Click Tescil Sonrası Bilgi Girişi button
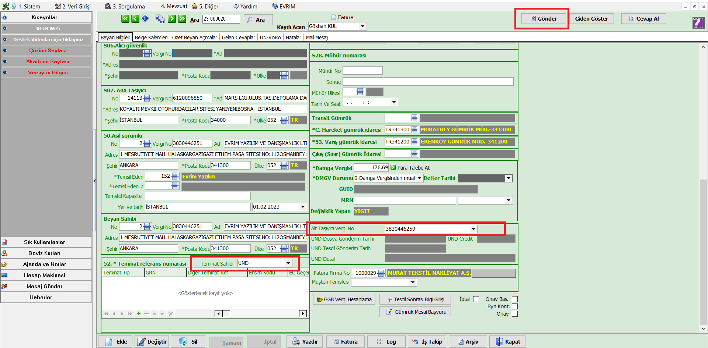 (415, 299)
